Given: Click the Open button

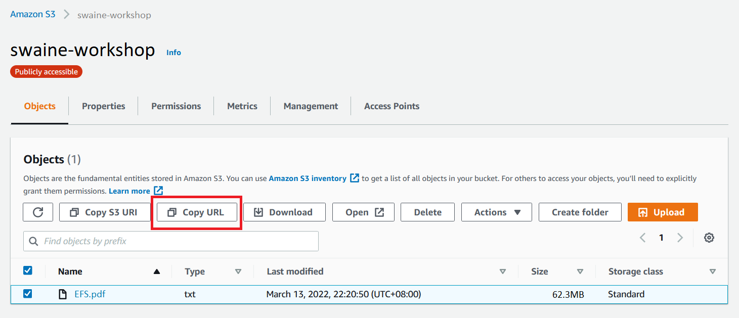Looking at the screenshot, I should pos(364,212).
